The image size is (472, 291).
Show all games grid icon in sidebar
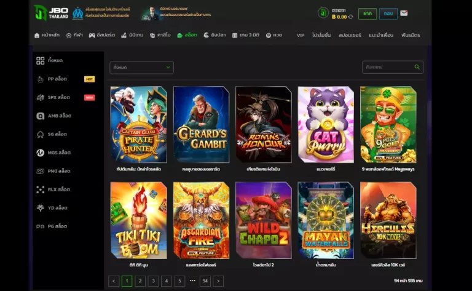(41, 60)
